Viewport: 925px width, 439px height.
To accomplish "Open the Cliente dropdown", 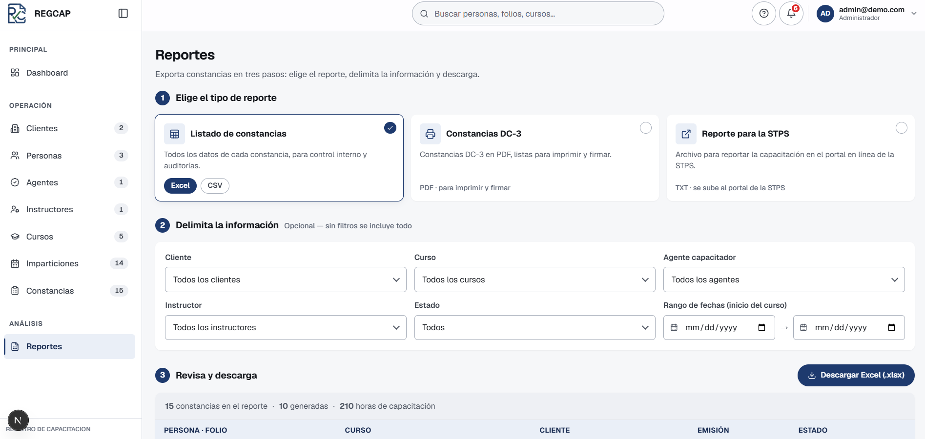I will point(286,279).
